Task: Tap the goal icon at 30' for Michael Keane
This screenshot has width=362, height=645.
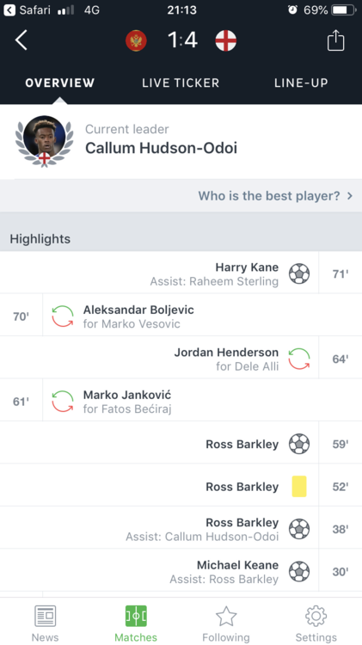Action: tap(299, 571)
